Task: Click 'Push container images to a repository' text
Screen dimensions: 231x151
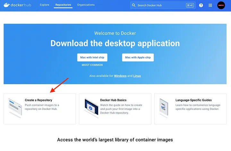Action: click(42, 107)
